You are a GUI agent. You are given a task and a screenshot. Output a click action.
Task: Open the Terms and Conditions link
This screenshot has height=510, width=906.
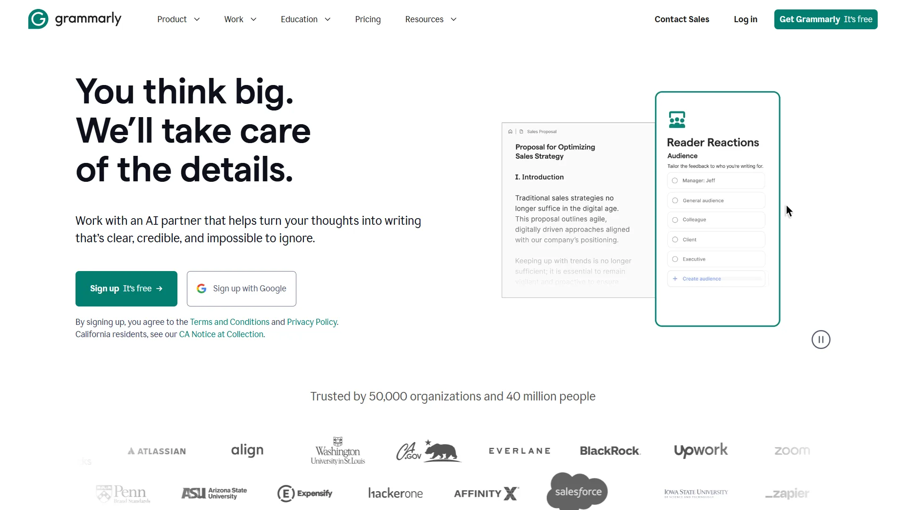pyautogui.click(x=229, y=322)
